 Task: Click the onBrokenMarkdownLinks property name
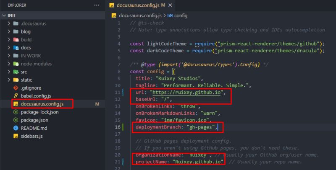tap(165, 113)
